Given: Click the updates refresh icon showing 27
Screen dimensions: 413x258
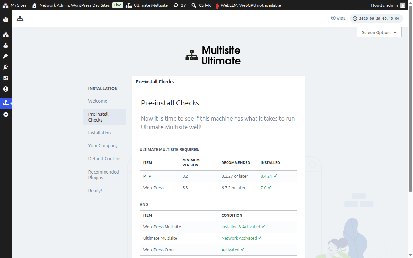Looking at the screenshot, I should coord(176,5).
